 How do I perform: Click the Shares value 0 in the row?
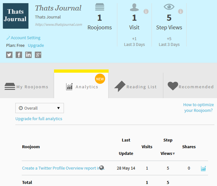click(189, 168)
